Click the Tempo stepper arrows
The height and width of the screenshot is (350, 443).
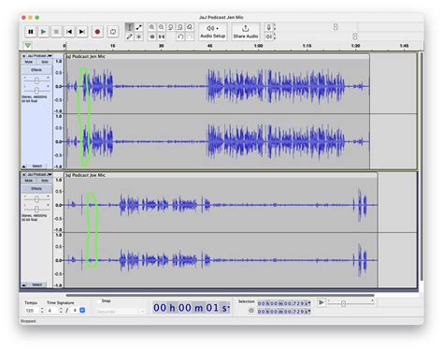click(42, 311)
